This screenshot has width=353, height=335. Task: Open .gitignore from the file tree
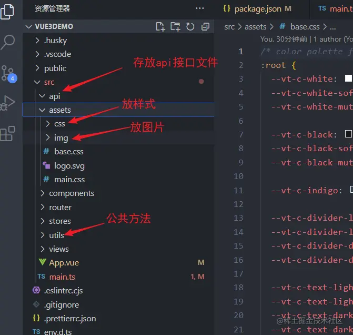[x=62, y=305]
